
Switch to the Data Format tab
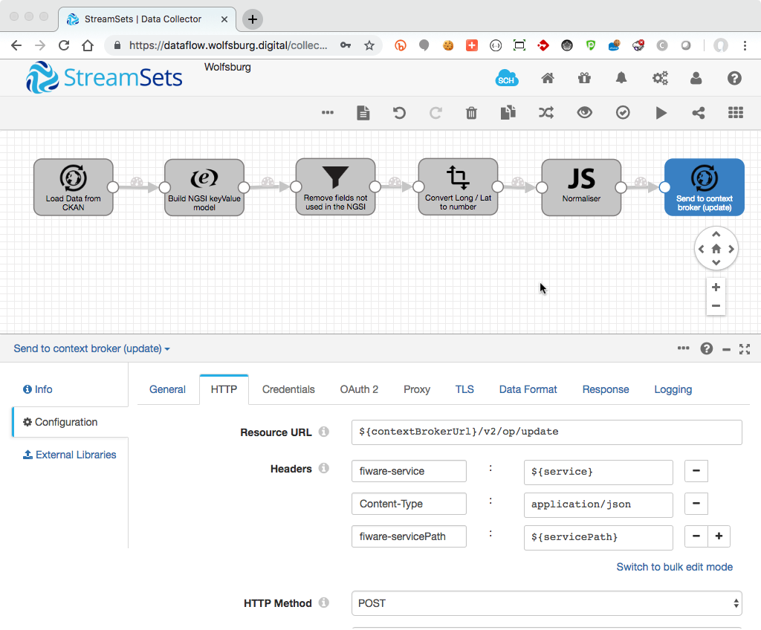528,389
